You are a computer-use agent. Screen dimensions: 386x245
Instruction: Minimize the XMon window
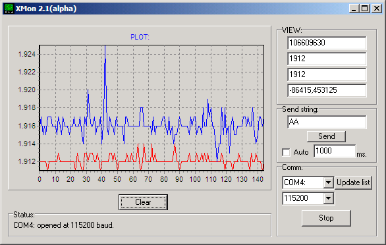(x=354, y=9)
